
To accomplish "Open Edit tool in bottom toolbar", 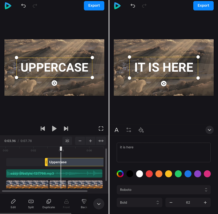I will point(13,204).
